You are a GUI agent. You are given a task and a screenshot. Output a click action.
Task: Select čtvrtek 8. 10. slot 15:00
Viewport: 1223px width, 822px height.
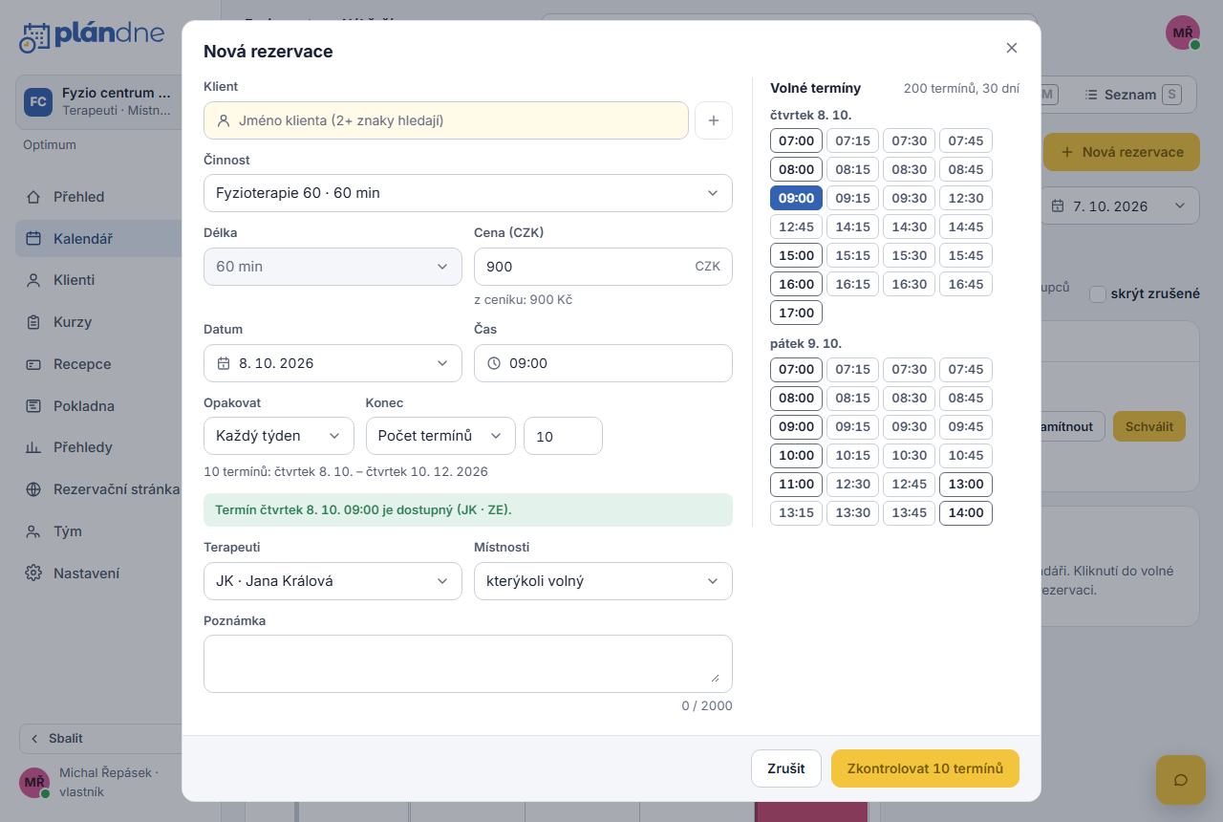coord(796,255)
